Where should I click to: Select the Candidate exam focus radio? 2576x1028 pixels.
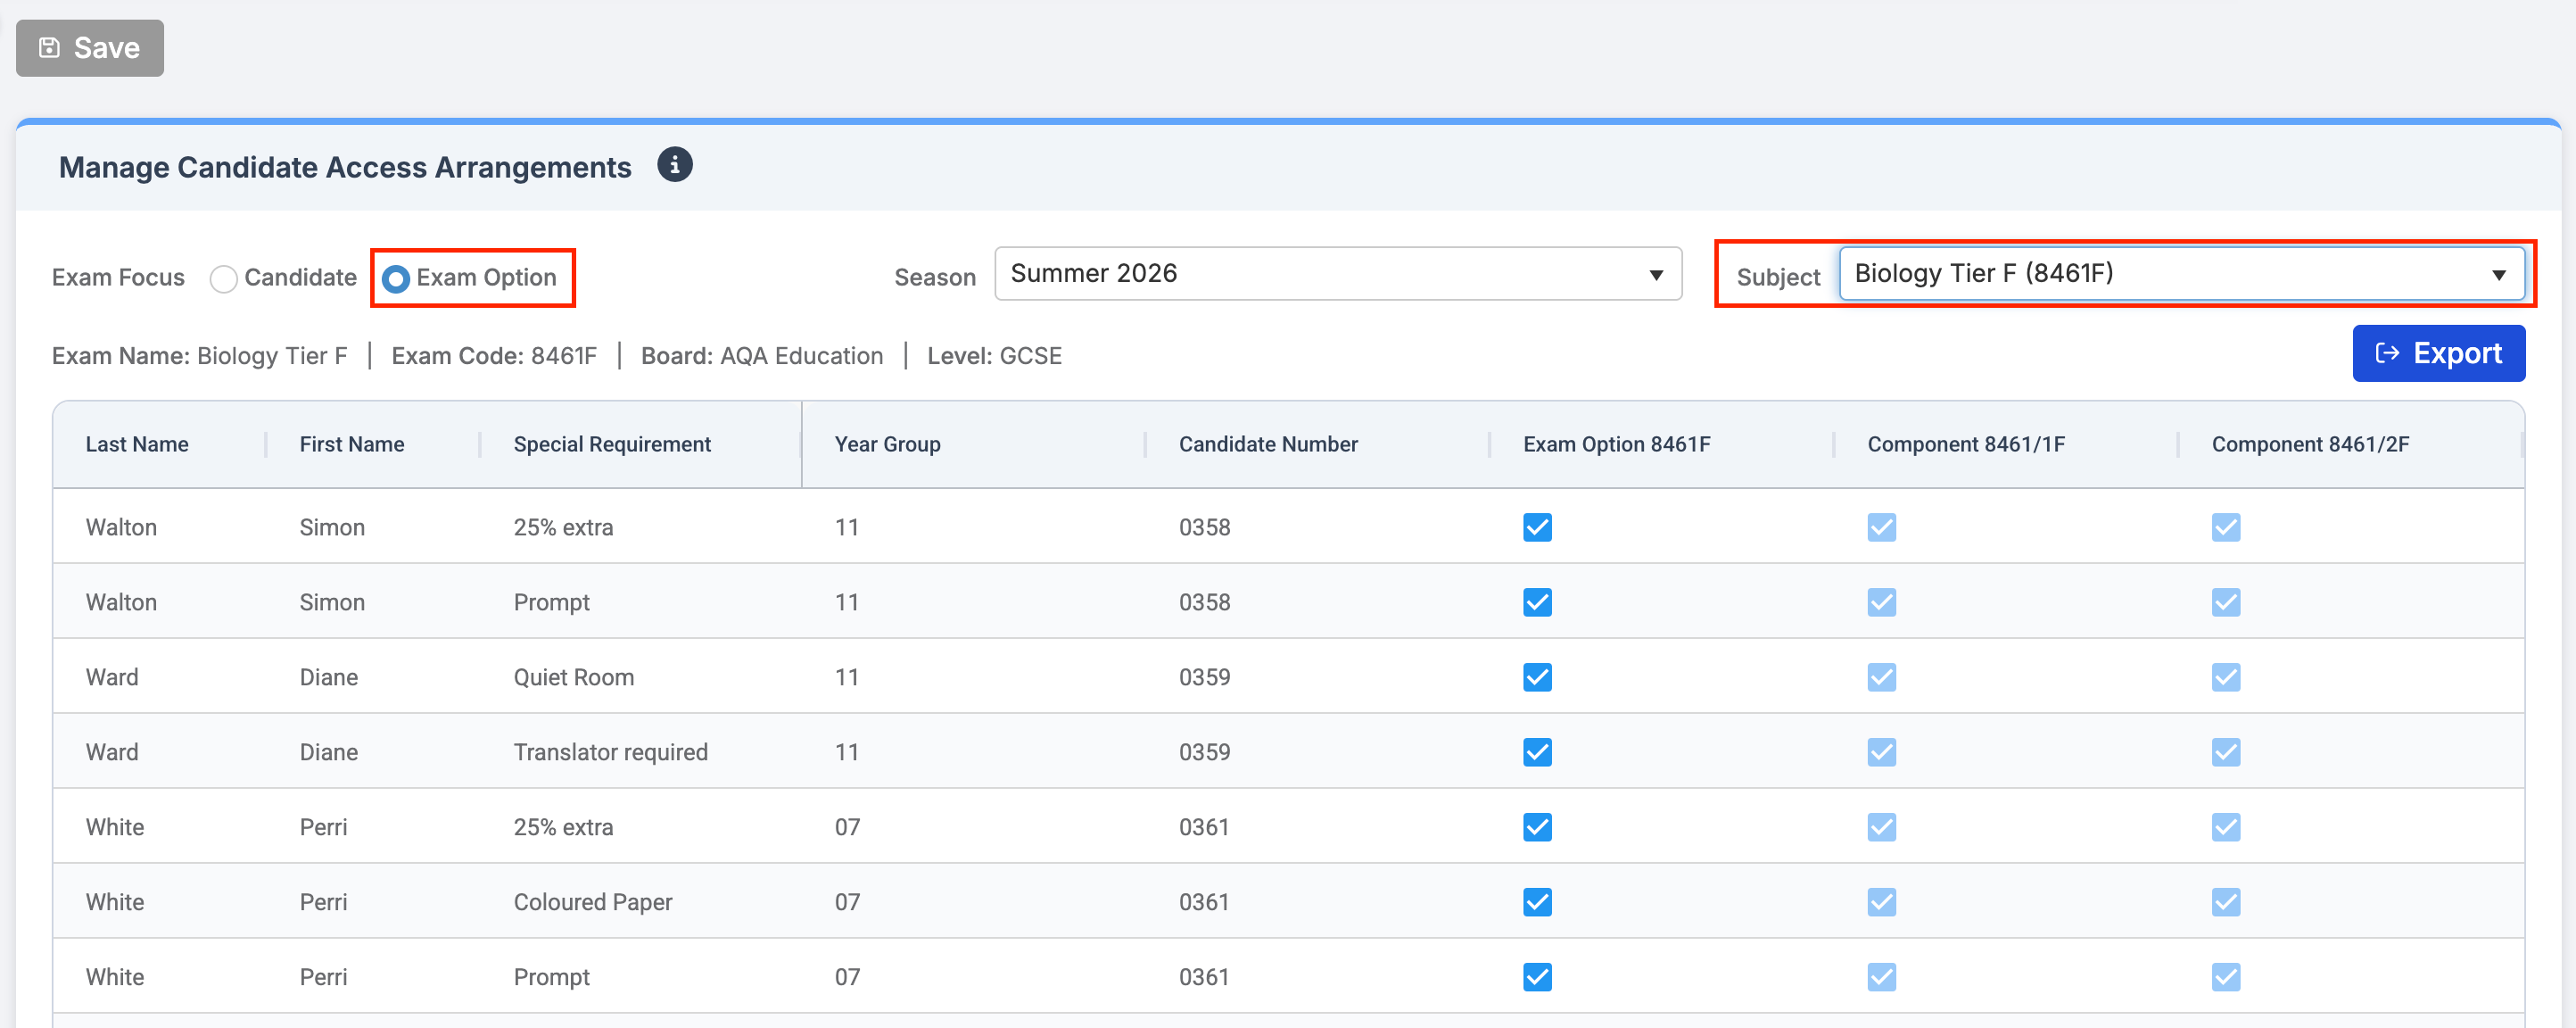223,278
